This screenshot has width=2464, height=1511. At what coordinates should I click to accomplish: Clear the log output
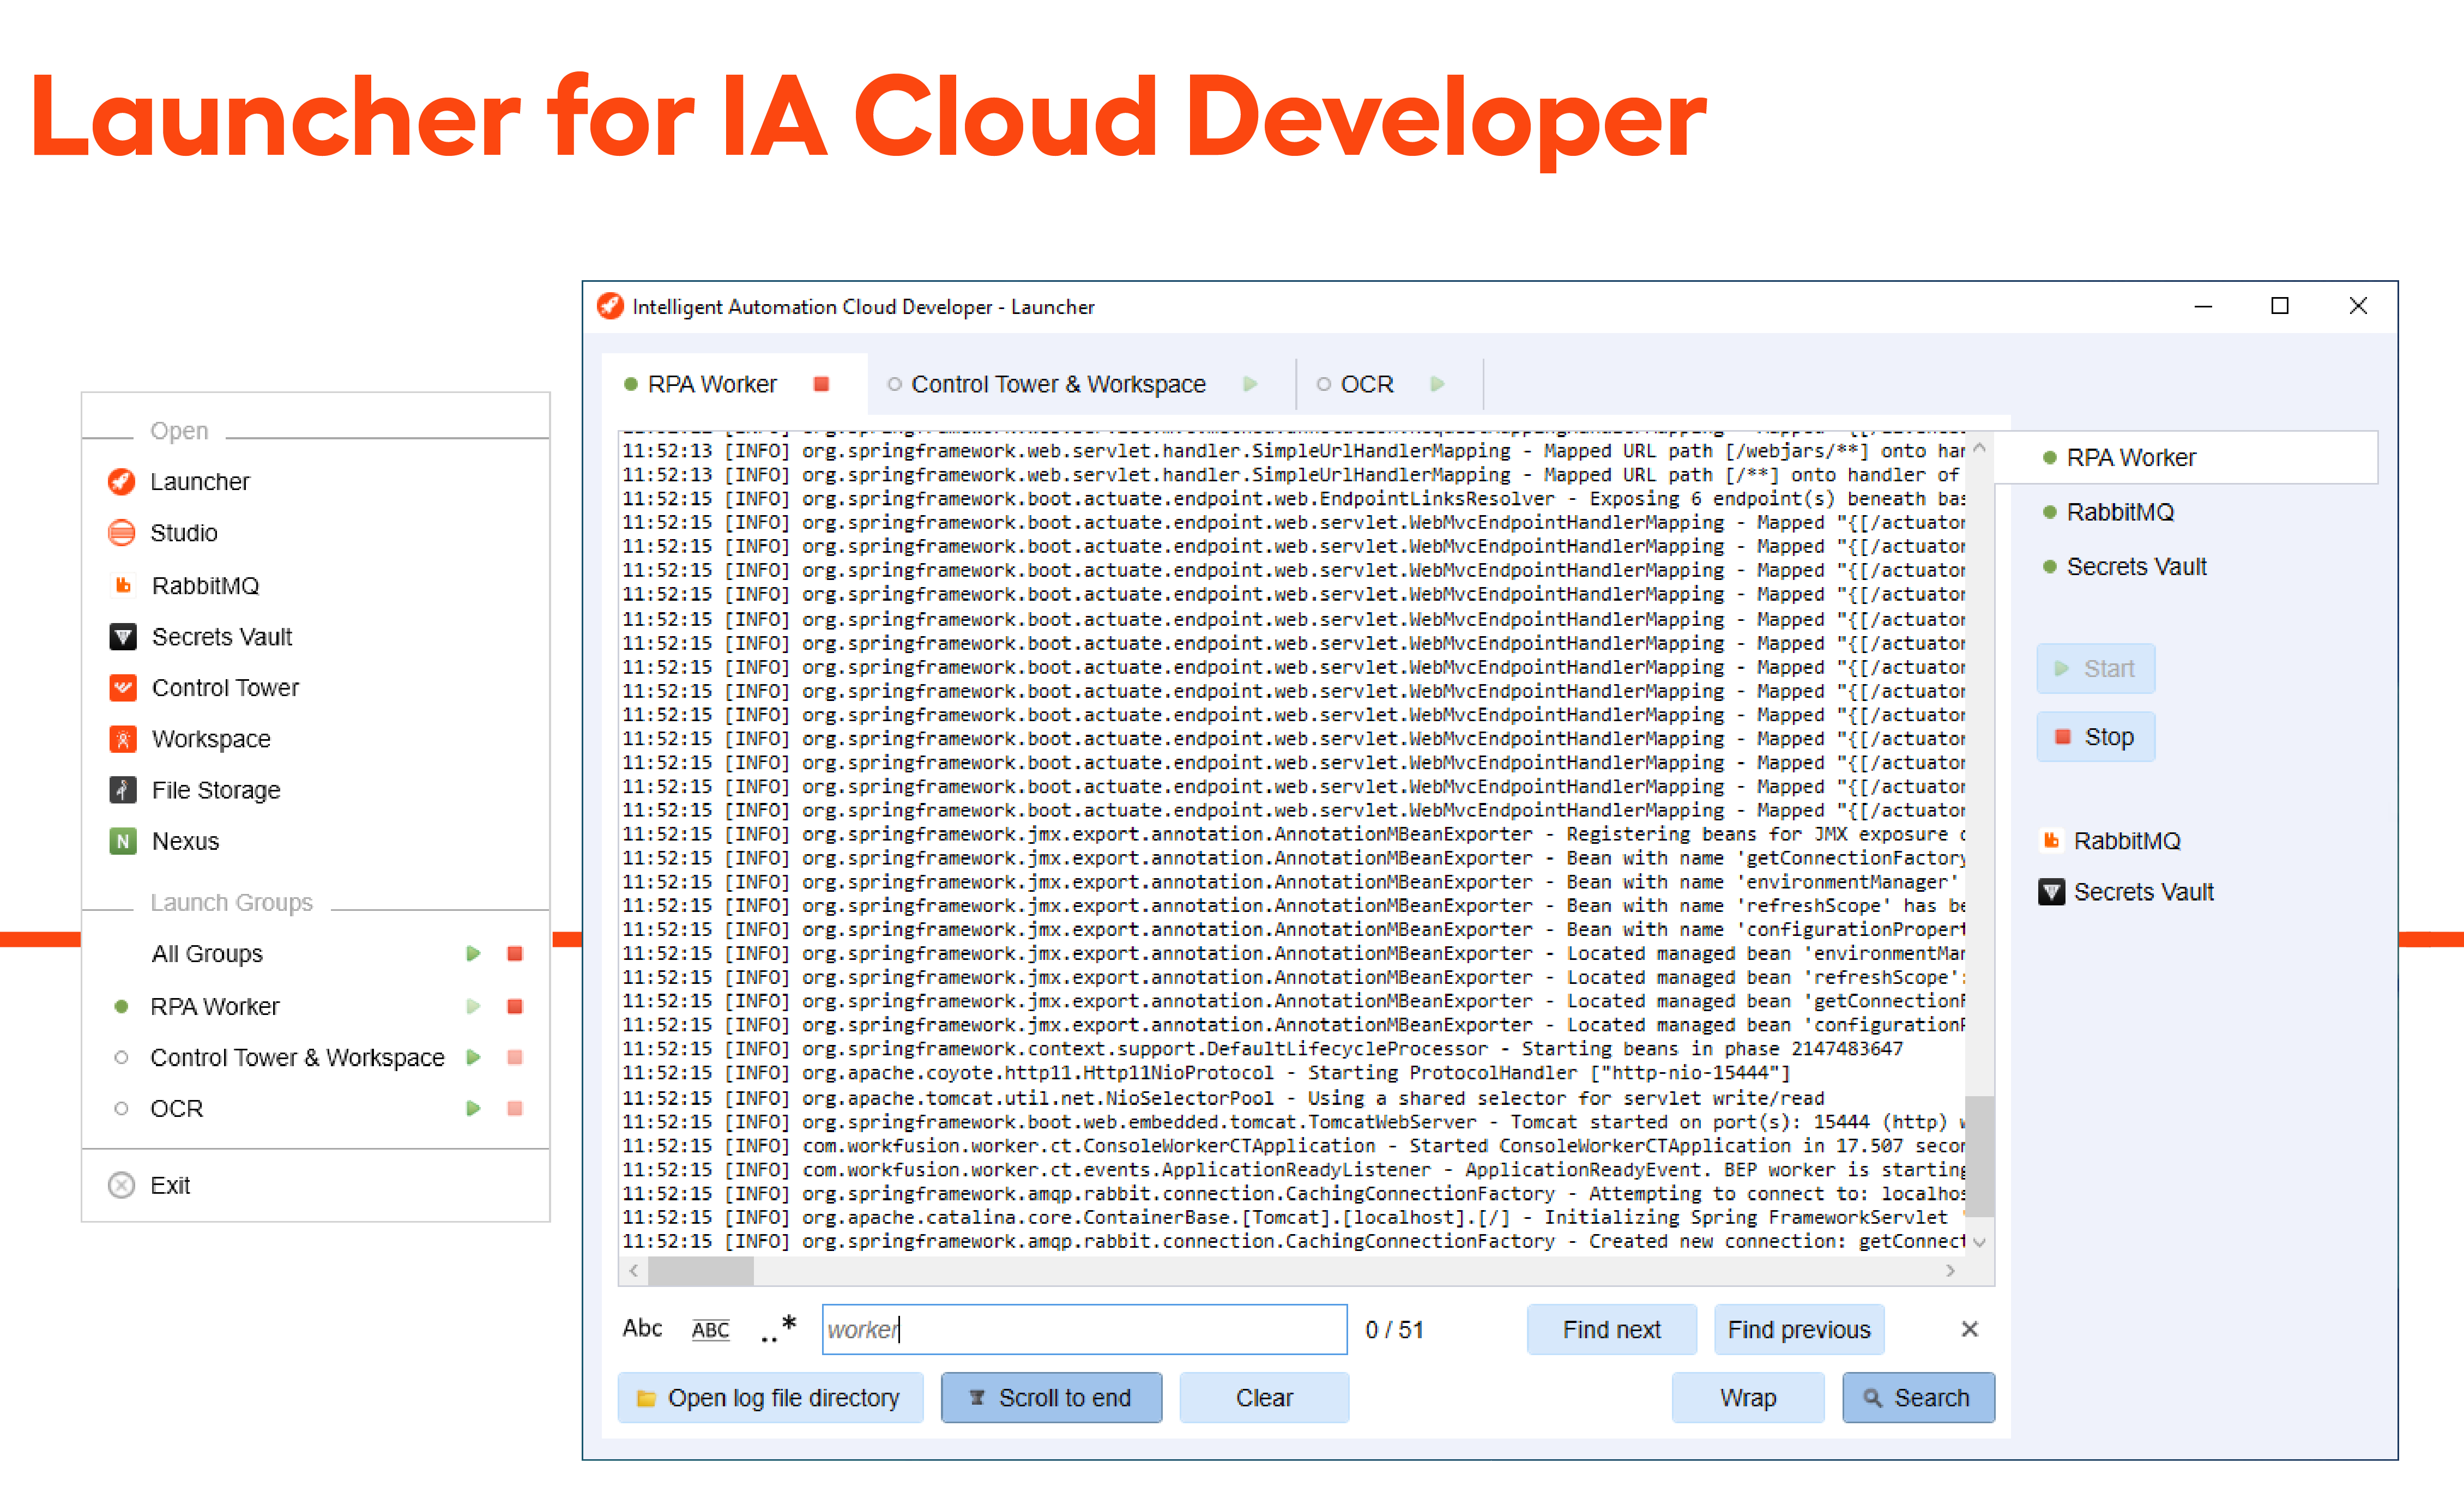tap(1264, 1397)
